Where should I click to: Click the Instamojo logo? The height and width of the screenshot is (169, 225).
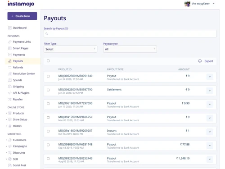(x=21, y=4)
